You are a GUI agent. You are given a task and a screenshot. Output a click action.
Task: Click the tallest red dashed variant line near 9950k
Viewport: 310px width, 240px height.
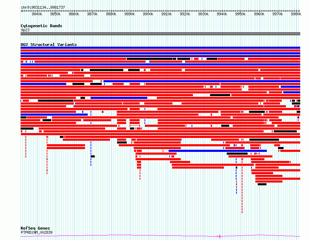(242, 186)
